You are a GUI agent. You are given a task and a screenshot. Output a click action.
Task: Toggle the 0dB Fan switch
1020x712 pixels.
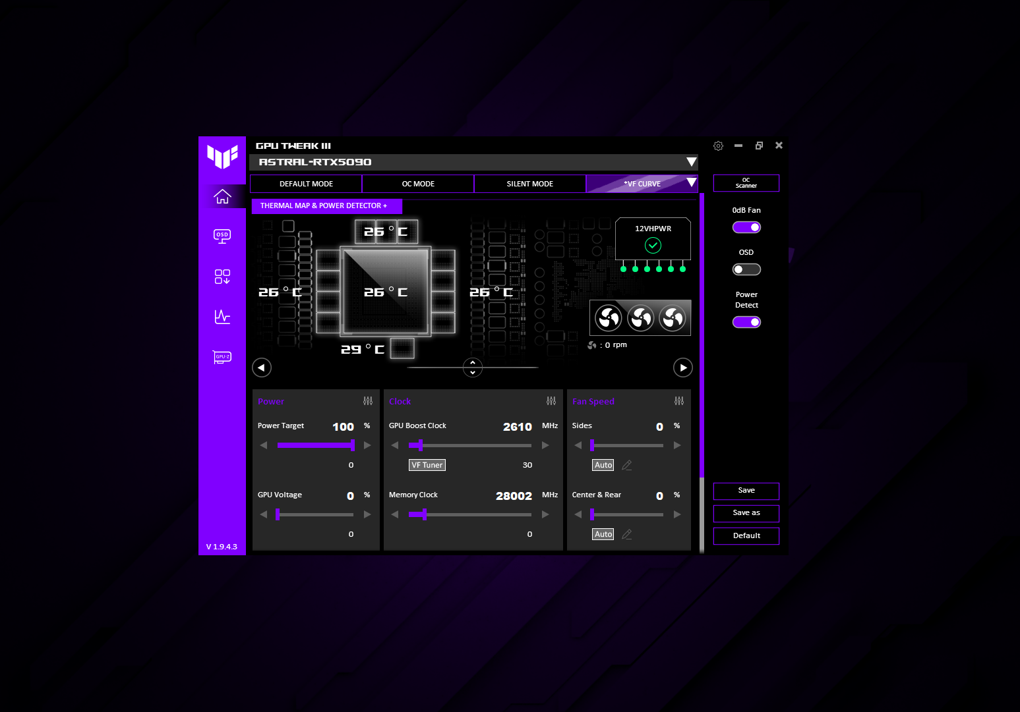click(746, 227)
